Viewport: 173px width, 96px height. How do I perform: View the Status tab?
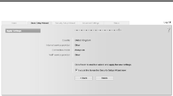click(117, 23)
